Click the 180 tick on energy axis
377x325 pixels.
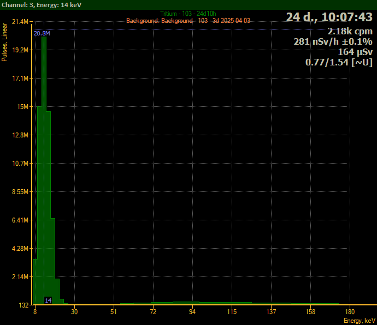350,312
